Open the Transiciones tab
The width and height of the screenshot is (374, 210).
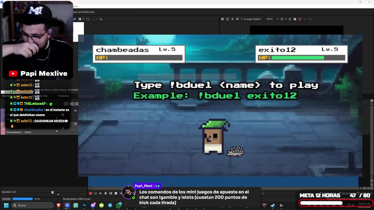pyautogui.click(x=63, y=96)
